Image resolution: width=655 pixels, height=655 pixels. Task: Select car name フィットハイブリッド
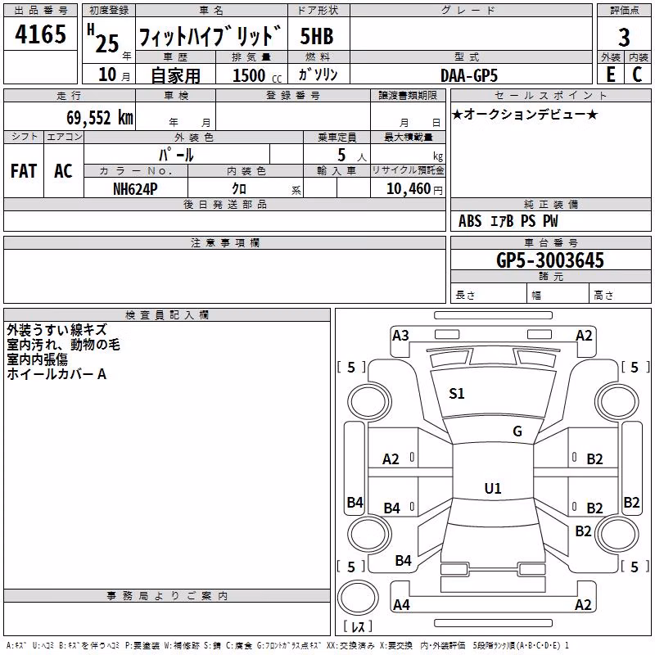coord(210,36)
